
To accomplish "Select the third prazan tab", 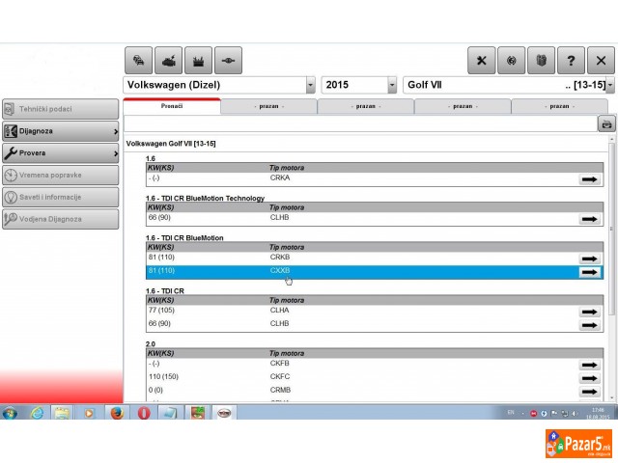I will click(x=463, y=106).
